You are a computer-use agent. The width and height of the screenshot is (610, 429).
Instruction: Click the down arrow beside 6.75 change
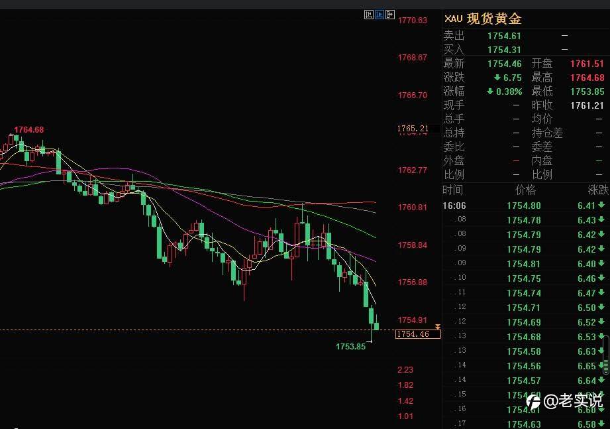[x=497, y=78]
